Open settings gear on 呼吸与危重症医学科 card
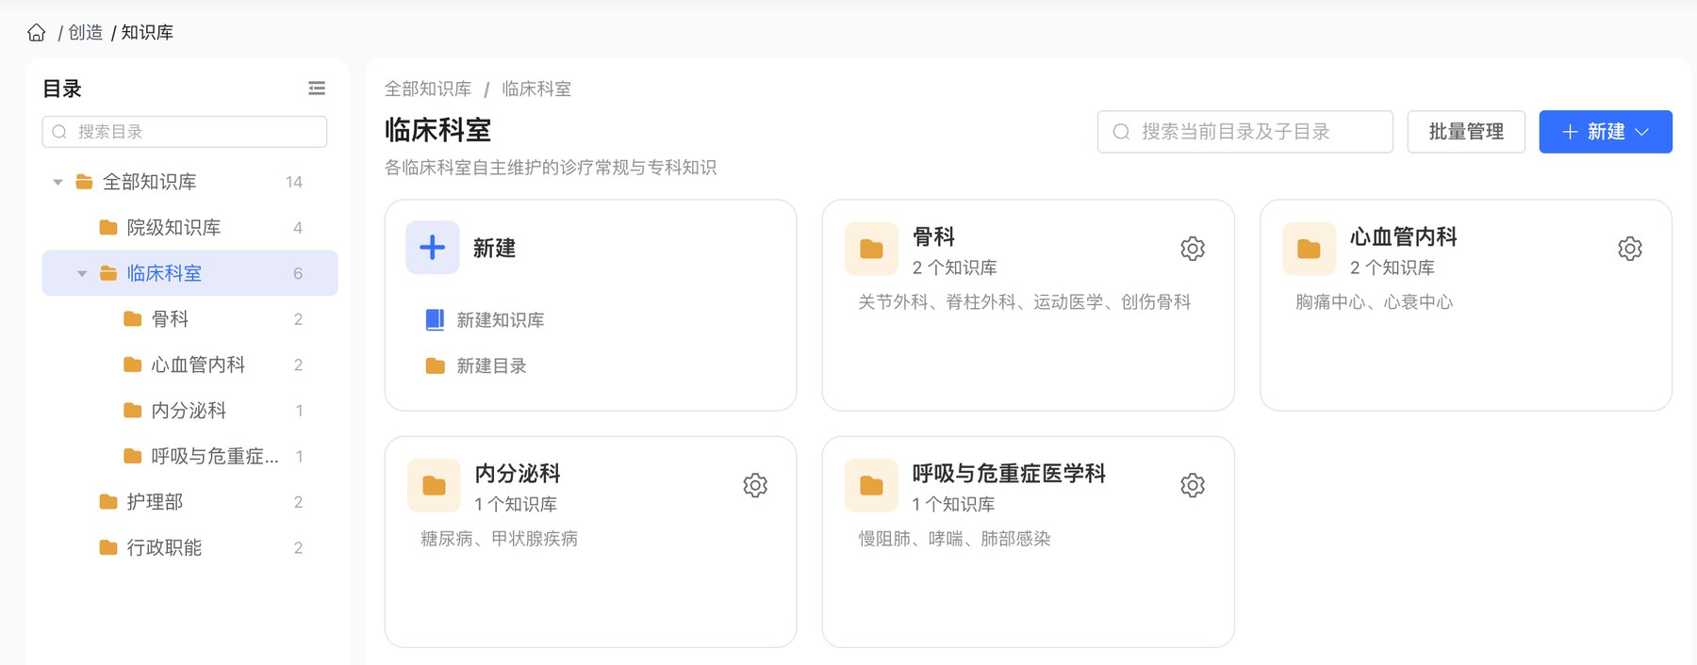 [x=1193, y=485]
